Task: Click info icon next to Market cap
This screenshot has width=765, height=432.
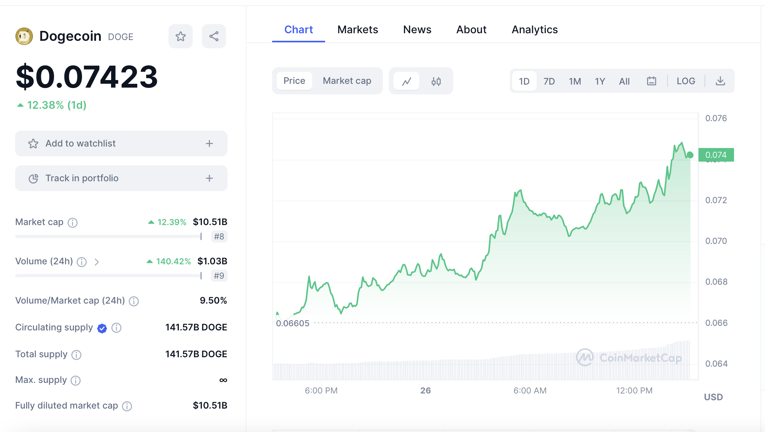Action: [73, 223]
